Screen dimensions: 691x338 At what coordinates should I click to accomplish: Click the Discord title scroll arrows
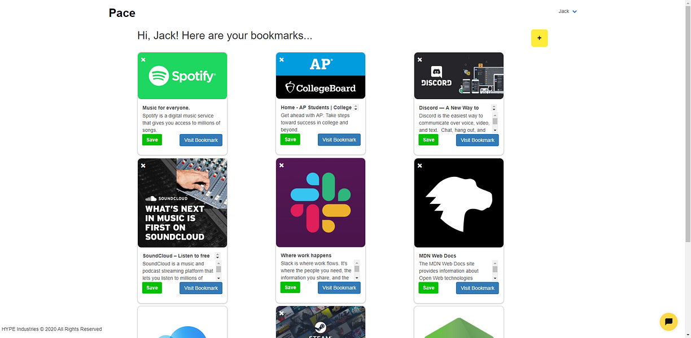pyautogui.click(x=494, y=108)
